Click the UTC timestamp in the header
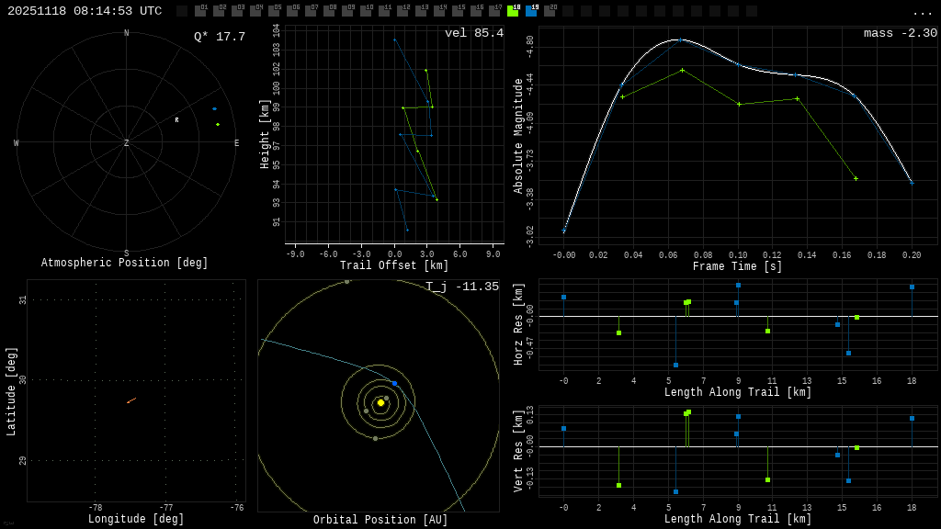The image size is (941, 529). pos(85,11)
